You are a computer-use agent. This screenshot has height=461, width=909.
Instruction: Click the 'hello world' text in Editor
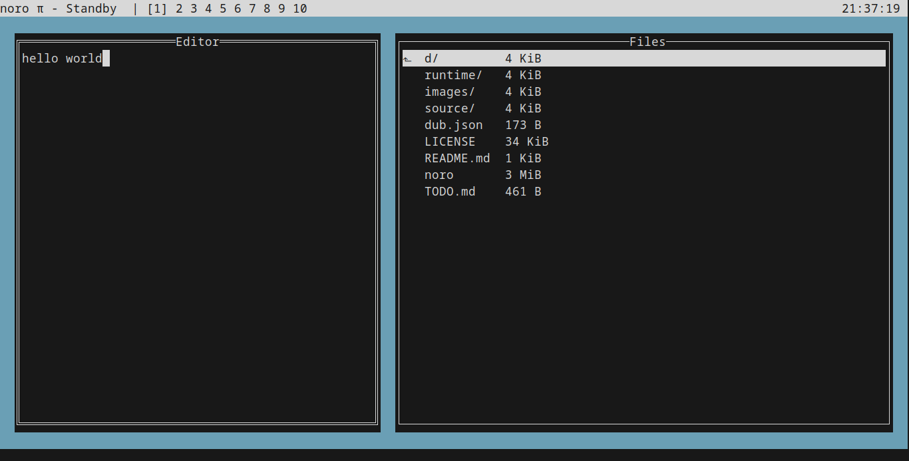62,59
